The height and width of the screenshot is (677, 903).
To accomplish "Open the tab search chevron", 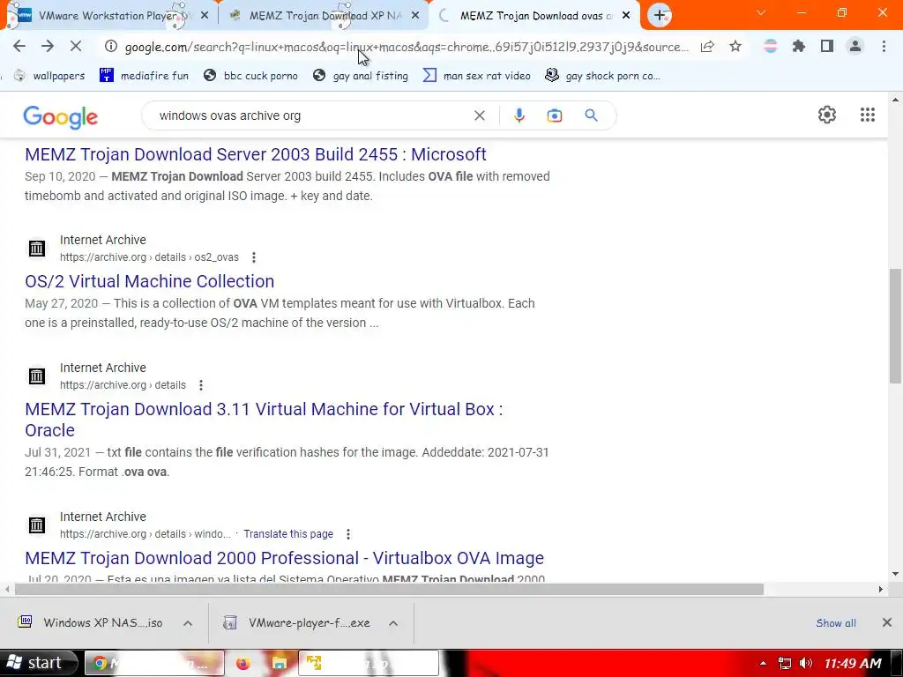I will [x=761, y=12].
